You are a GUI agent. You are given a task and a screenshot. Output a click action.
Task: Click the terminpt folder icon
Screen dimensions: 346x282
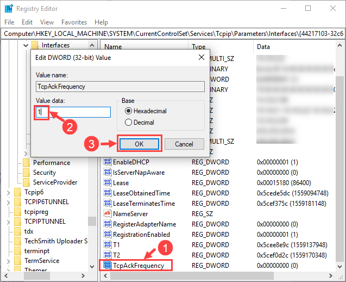17,251
